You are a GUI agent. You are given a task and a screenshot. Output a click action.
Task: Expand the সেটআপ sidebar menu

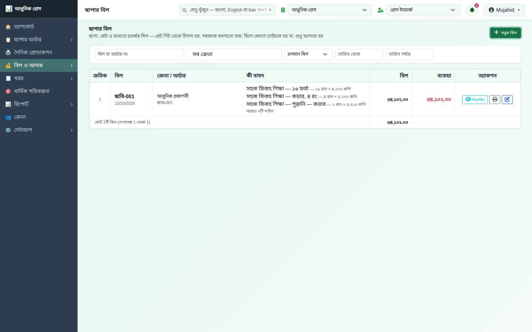pyautogui.click(x=39, y=130)
